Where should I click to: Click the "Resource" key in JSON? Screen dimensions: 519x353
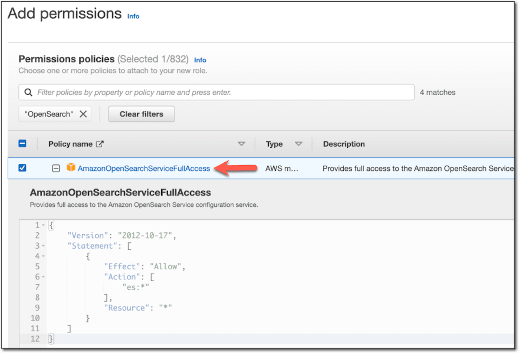click(x=127, y=308)
